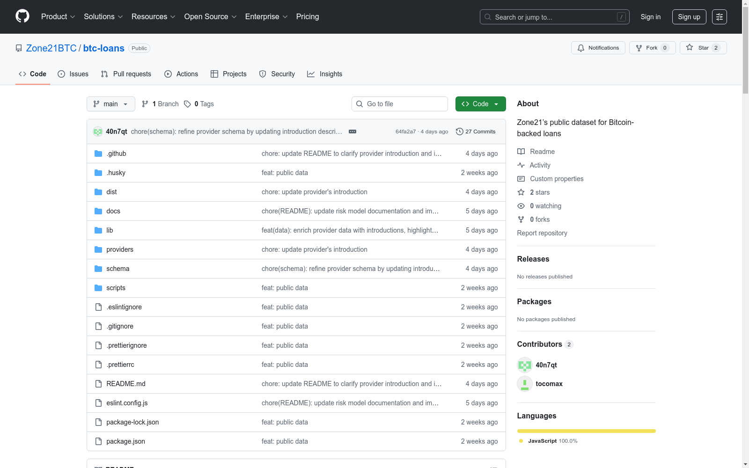This screenshot has height=468, width=749.
Task: Click the providers folder icon
Action: pyautogui.click(x=98, y=249)
